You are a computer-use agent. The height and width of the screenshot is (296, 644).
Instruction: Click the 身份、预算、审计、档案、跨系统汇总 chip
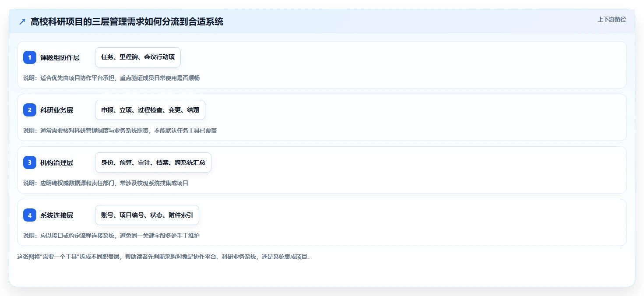pos(153,162)
